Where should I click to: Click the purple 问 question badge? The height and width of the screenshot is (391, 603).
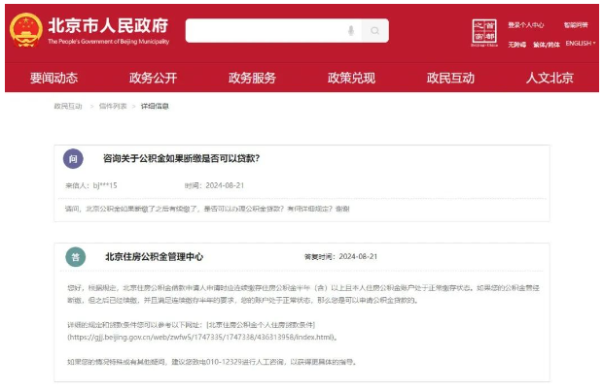pyautogui.click(x=73, y=158)
